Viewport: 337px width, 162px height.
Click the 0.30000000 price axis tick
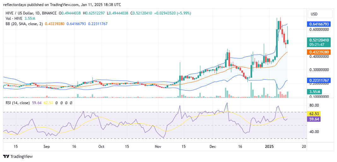click(319, 70)
